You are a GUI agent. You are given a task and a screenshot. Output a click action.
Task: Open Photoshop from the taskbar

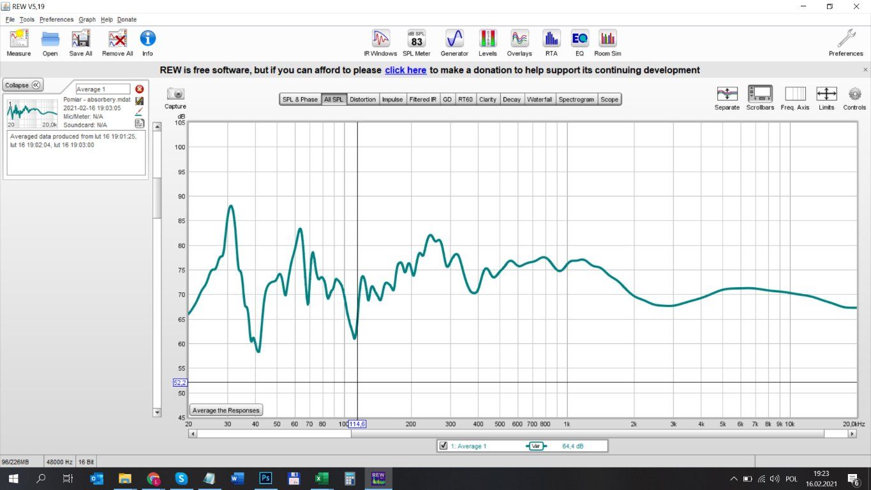click(x=265, y=479)
